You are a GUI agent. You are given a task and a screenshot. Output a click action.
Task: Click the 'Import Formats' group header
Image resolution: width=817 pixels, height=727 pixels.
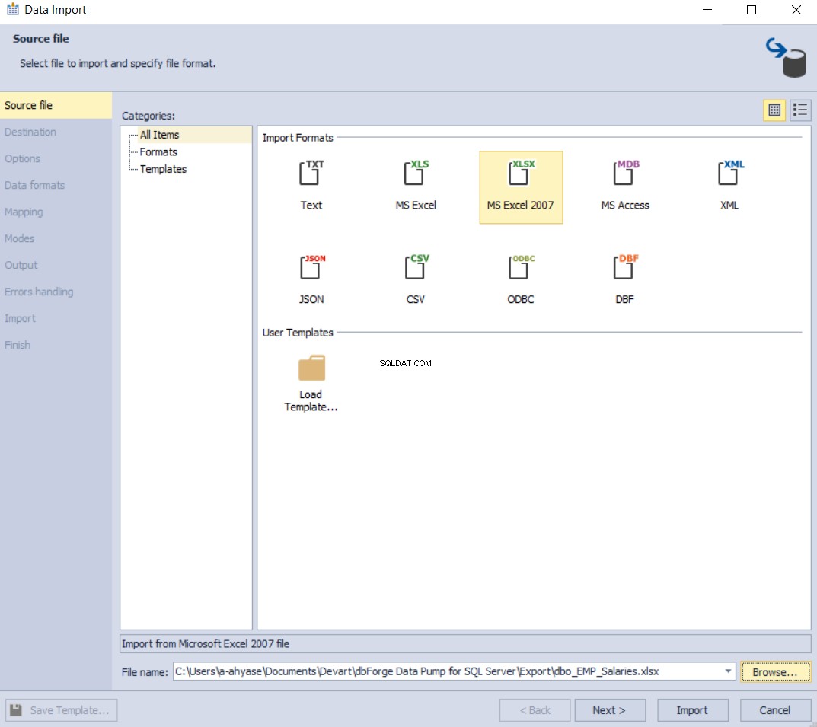pyautogui.click(x=298, y=138)
